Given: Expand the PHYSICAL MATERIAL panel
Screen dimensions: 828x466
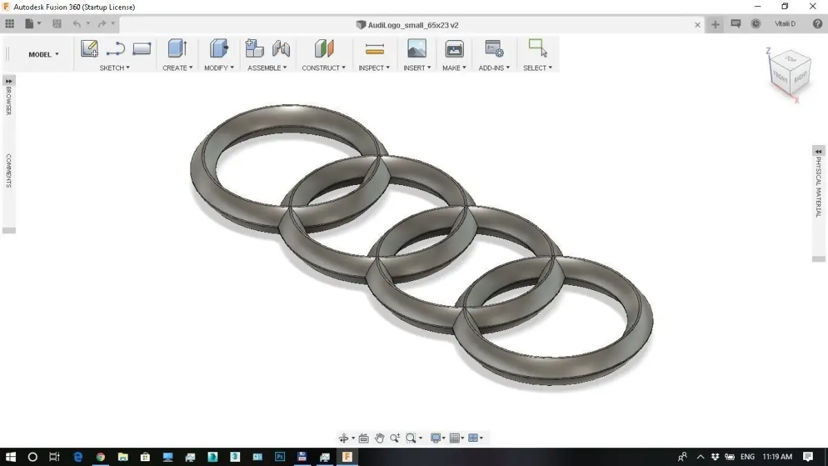Looking at the screenshot, I should 818,151.
